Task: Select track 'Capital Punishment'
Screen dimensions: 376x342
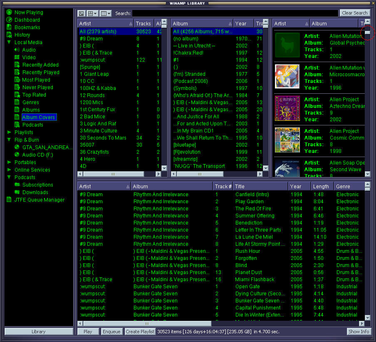Action: (221, 308)
